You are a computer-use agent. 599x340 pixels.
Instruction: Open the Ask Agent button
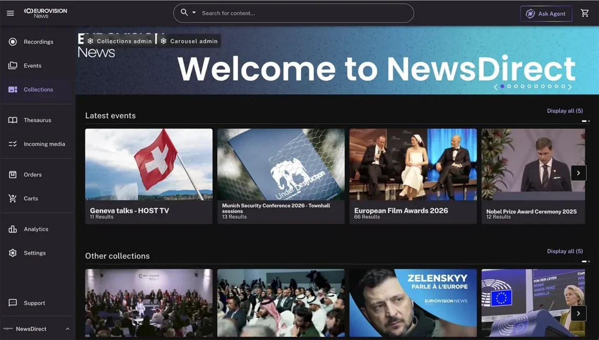click(x=546, y=14)
